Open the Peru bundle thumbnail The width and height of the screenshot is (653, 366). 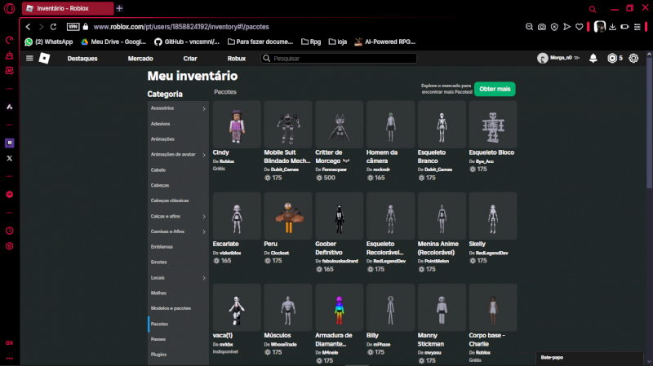point(288,216)
